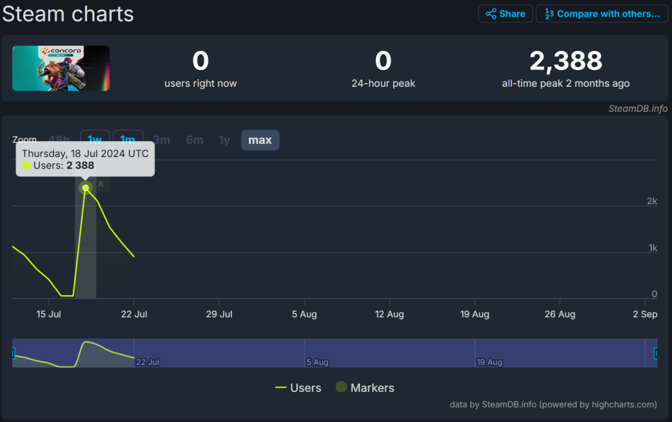Image resolution: width=672 pixels, height=422 pixels.
Task: Click the 22 Jul axis label
Action: pos(134,314)
